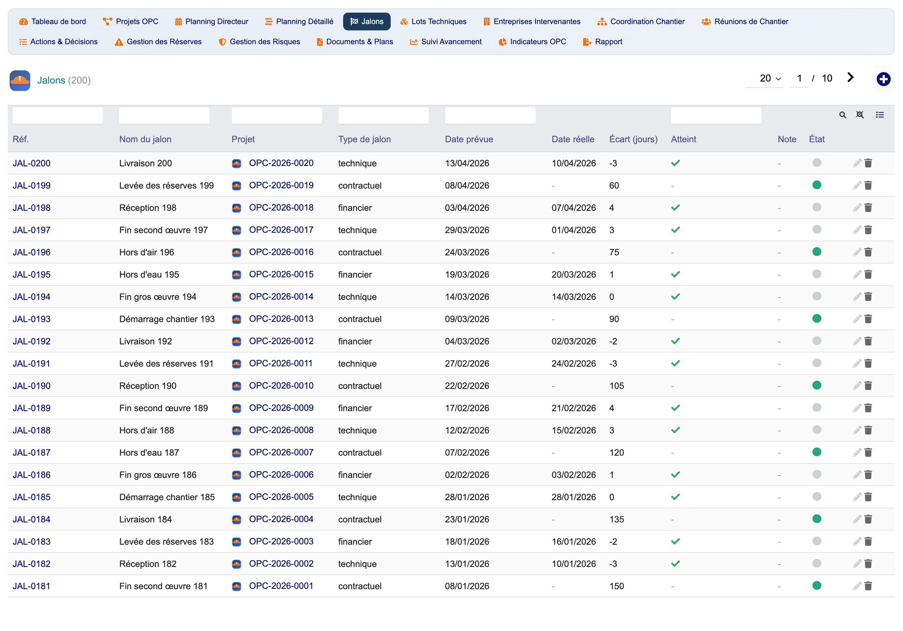Sort by Date réelle column header

573,140
